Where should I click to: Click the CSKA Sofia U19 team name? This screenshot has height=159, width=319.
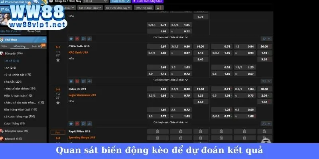[x=79, y=46]
